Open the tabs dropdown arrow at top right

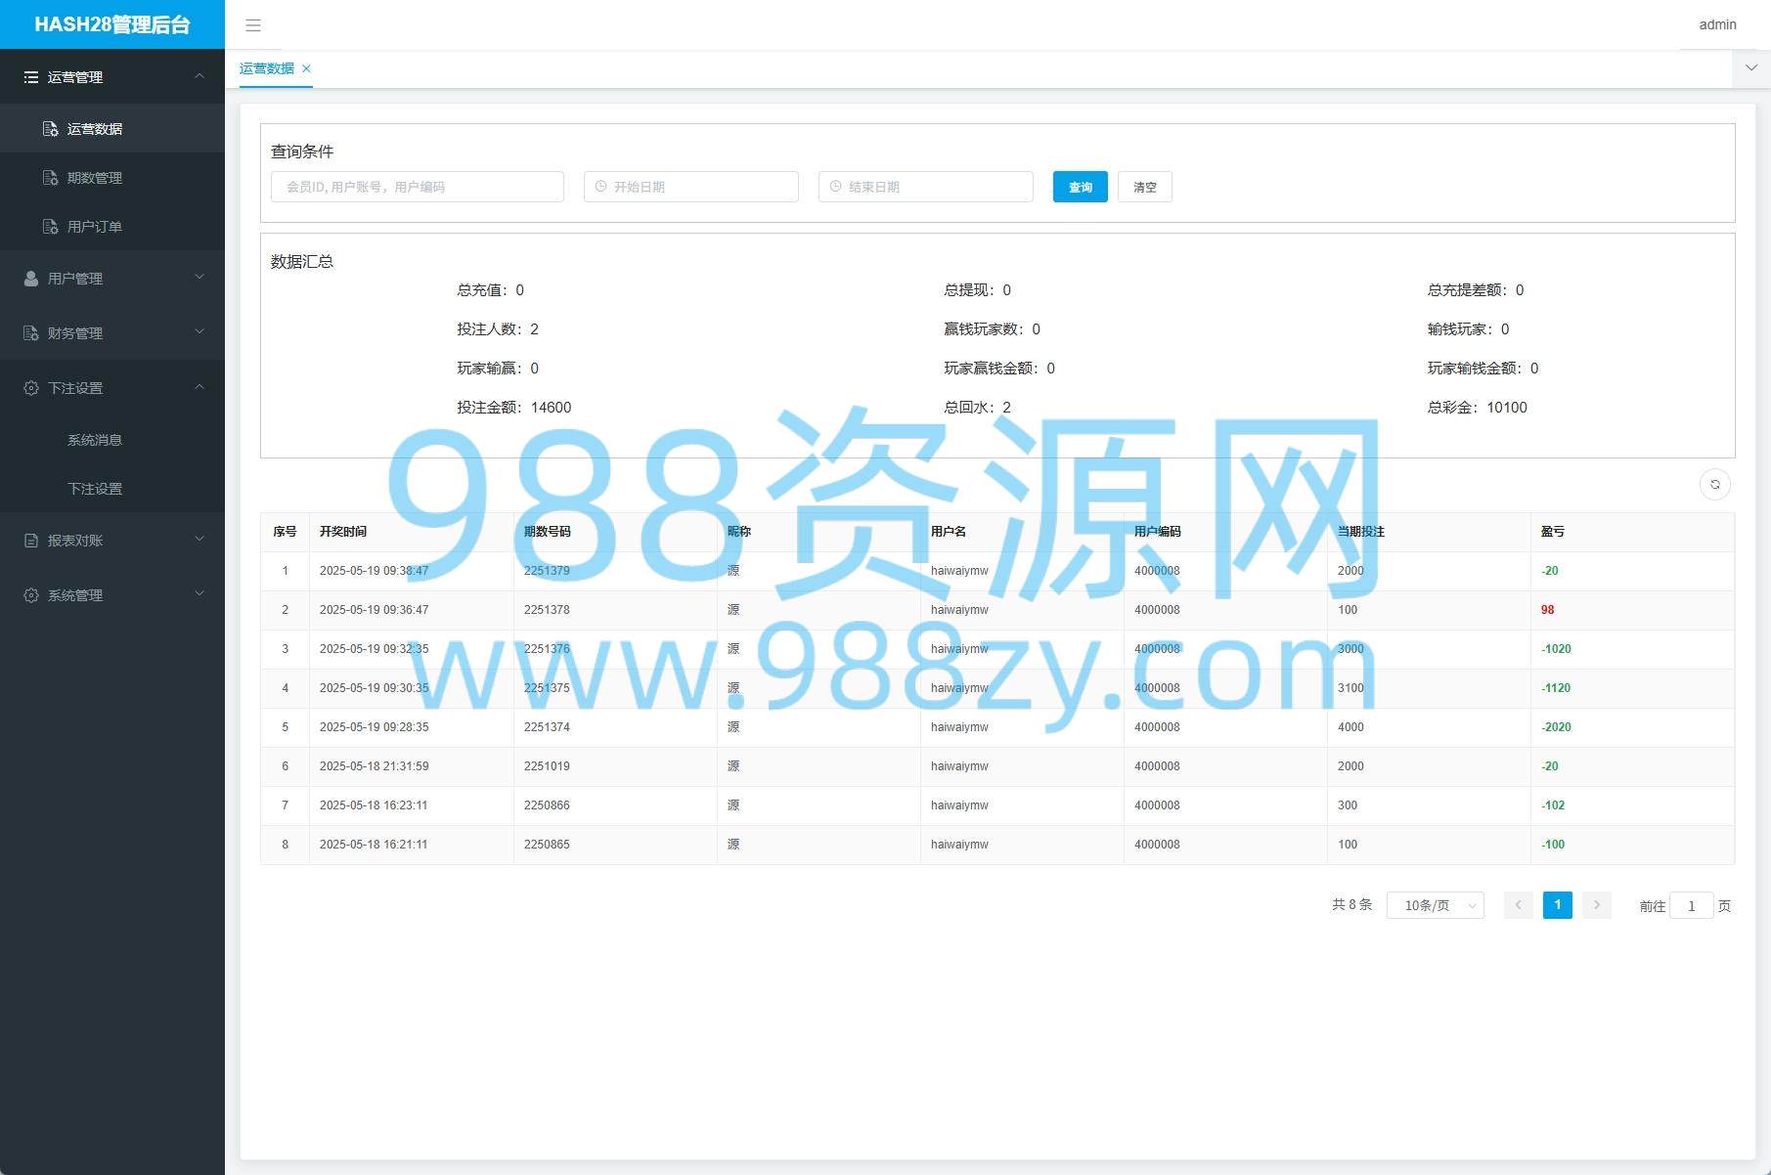[1750, 68]
